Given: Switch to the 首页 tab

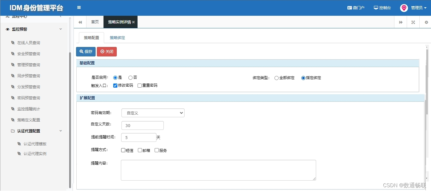Looking at the screenshot, I should 95,22.
